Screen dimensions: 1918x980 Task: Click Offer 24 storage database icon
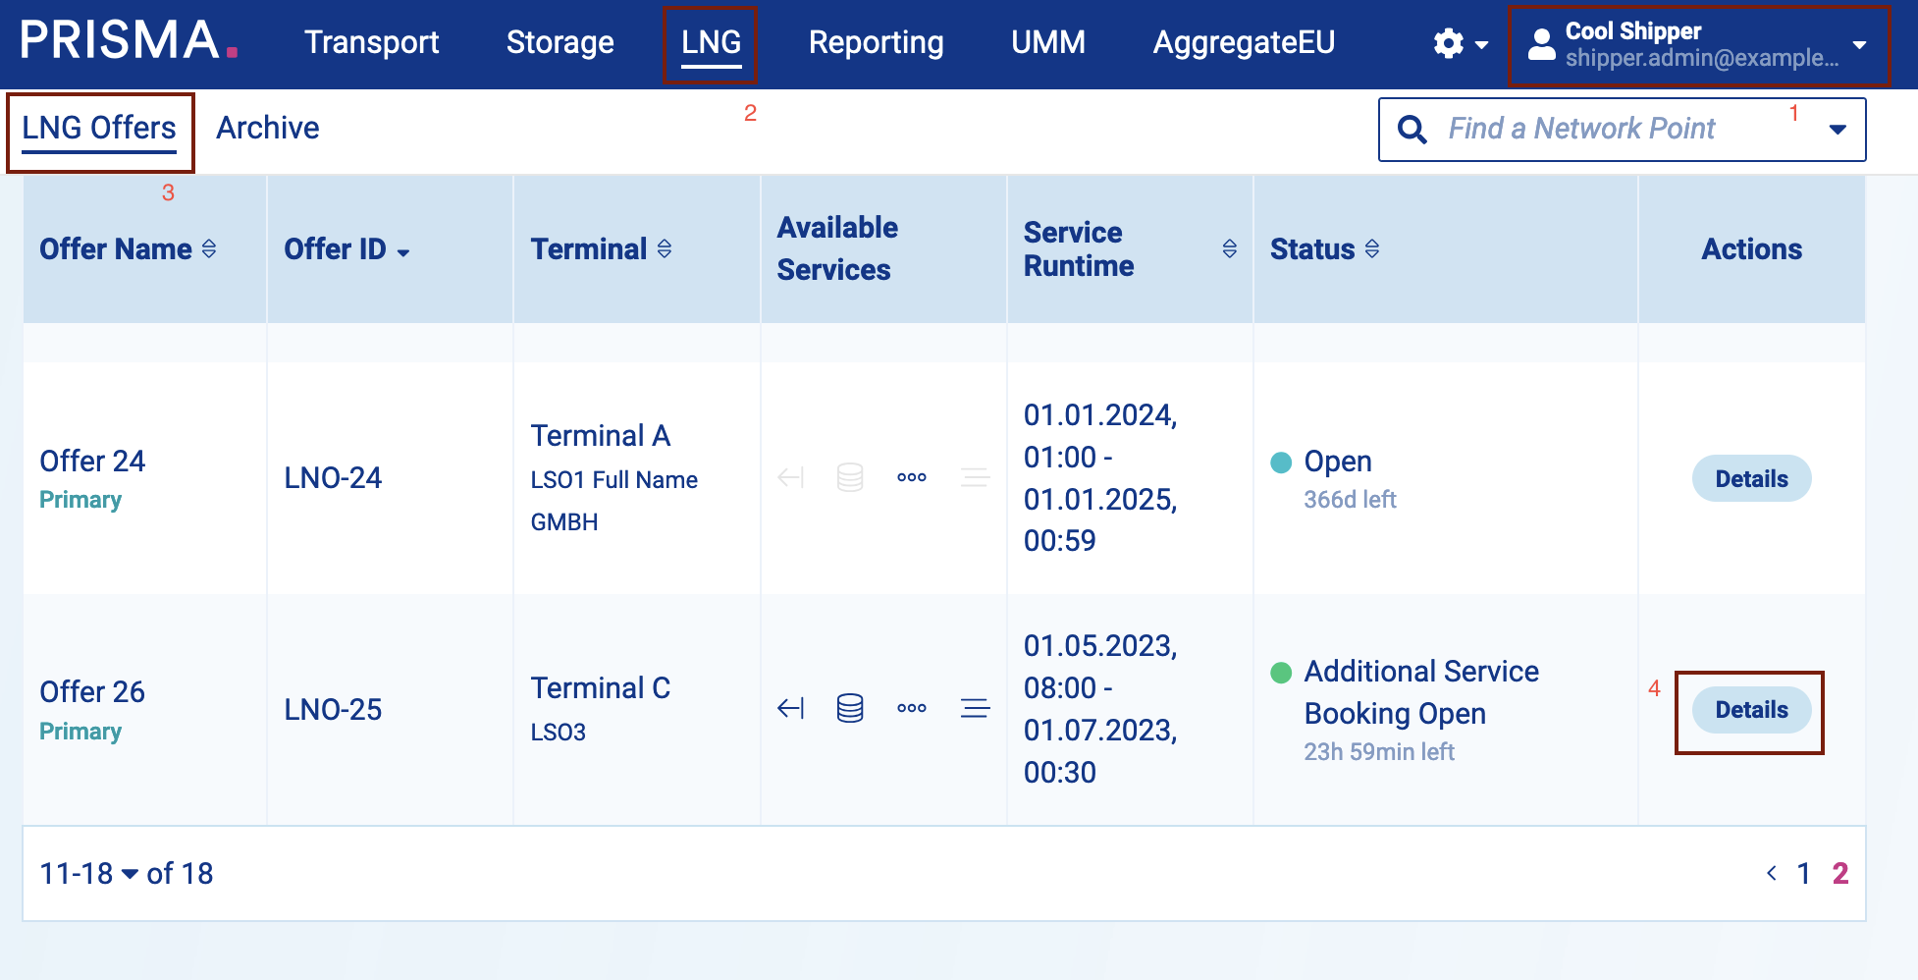(850, 478)
